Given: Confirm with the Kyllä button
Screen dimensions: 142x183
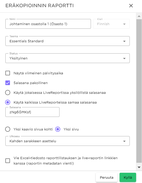Looking at the screenshot, I should click(x=128, y=177).
